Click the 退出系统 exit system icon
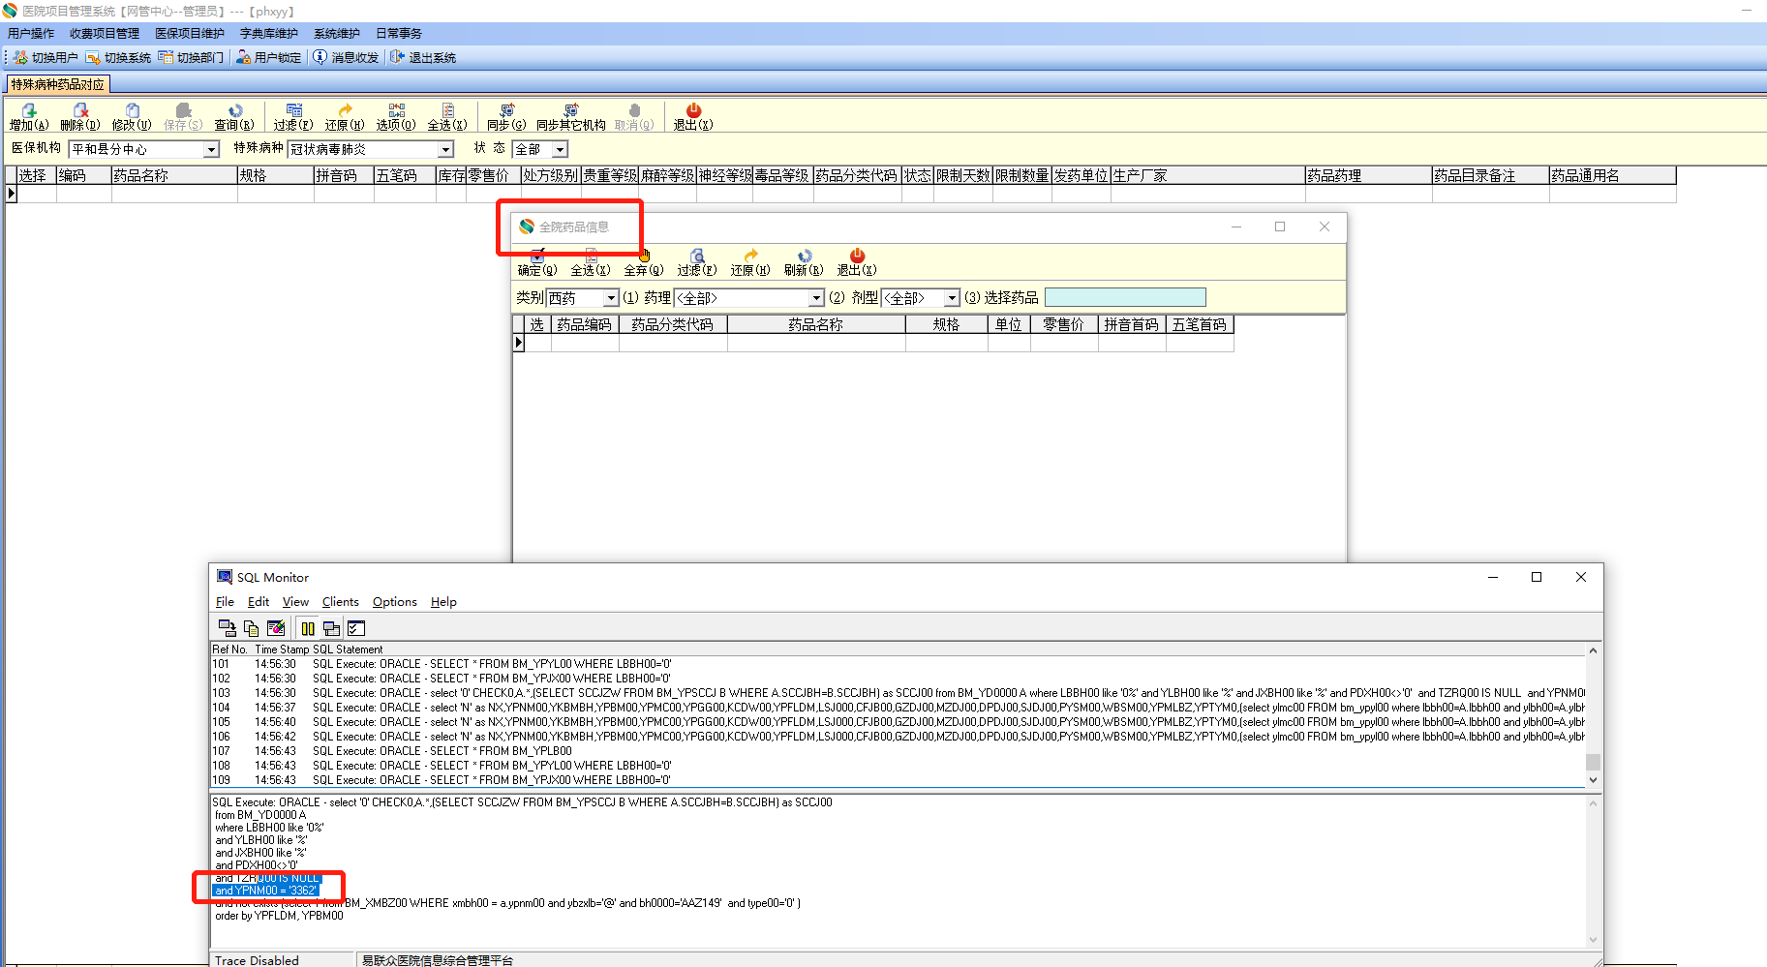The height and width of the screenshot is (967, 1767). [x=397, y=57]
